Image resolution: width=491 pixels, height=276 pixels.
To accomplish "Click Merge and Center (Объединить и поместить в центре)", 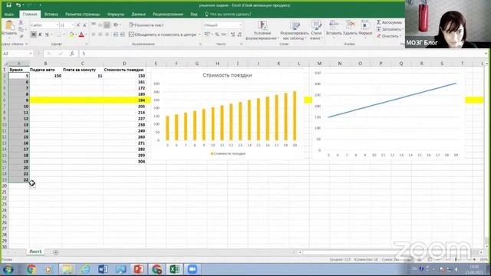I will pos(163,34).
